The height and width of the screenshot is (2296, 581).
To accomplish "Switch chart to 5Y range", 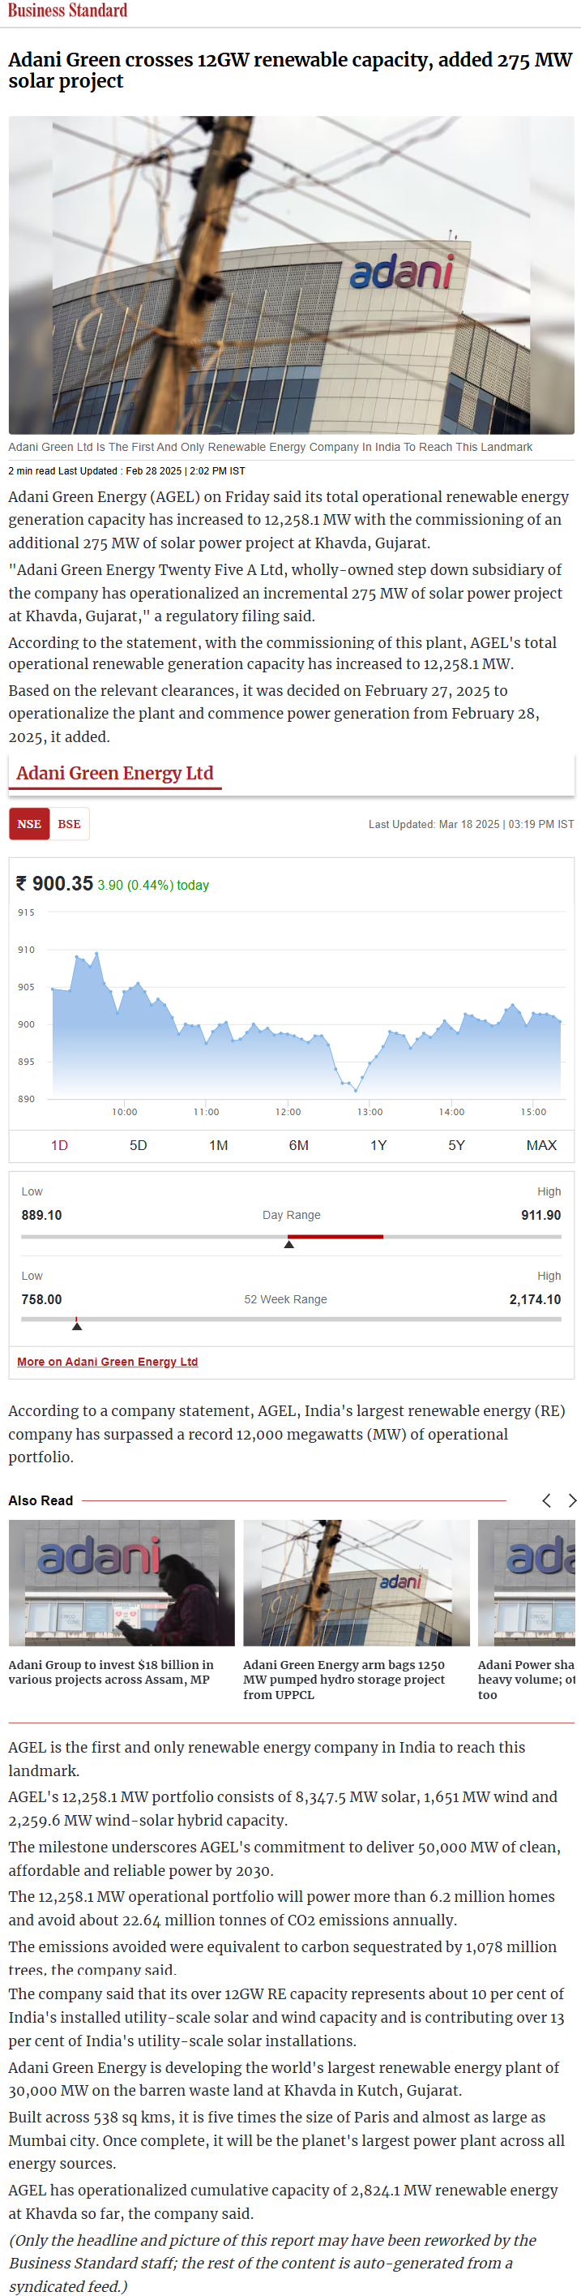I will point(456,1145).
